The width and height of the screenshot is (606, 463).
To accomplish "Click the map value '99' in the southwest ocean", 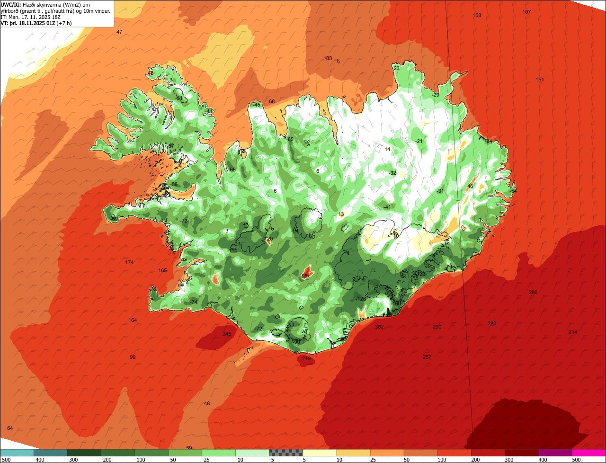I will (133, 357).
